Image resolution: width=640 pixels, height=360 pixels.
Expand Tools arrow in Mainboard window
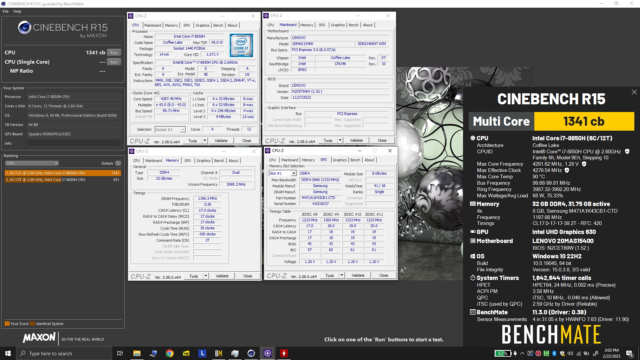click(x=340, y=140)
